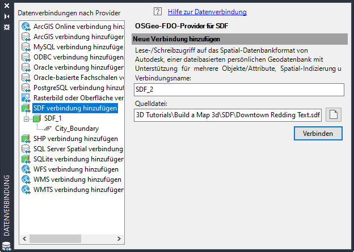Image resolution: width=354 pixels, height=252 pixels.
Task: Collapse the SDF_1 tree node
Action: [x=27, y=119]
